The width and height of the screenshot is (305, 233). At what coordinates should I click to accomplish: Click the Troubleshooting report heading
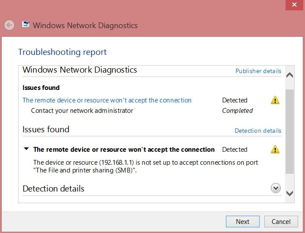(x=62, y=52)
